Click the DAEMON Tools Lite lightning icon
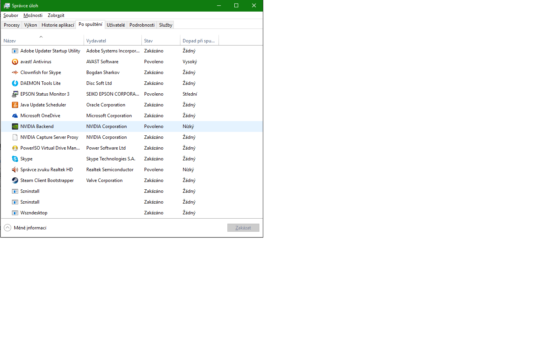This screenshot has width=555, height=347. coord(15,83)
